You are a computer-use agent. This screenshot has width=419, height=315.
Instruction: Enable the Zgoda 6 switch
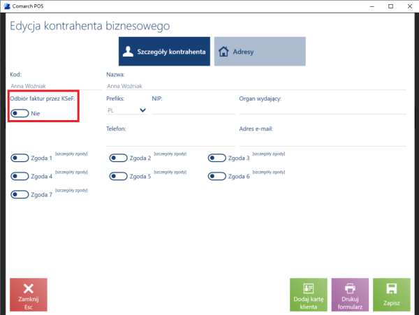click(x=216, y=176)
